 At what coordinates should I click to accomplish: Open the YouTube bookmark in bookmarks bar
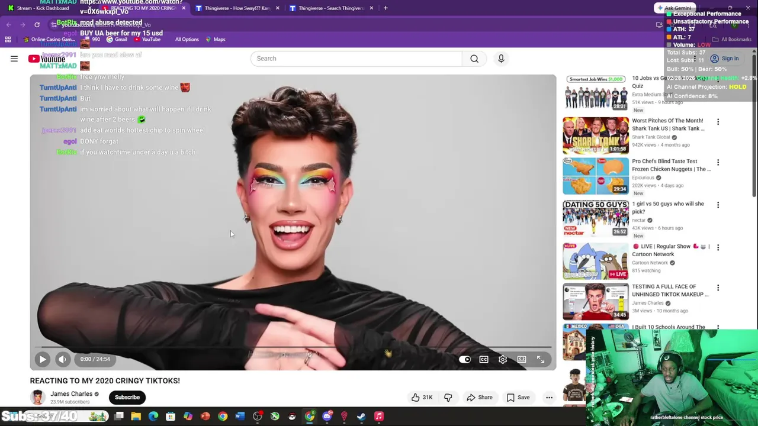click(147, 40)
